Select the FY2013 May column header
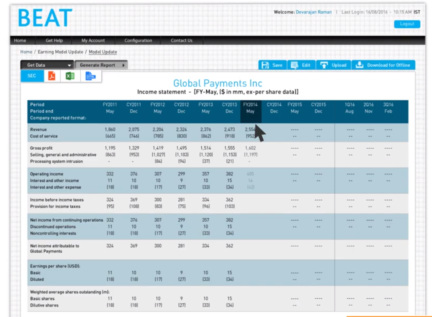 [x=206, y=108]
